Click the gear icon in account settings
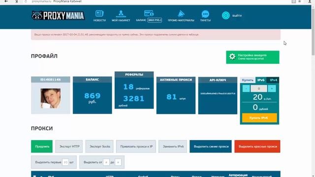This screenshot has height=177, width=315. pyautogui.click(x=232, y=57)
